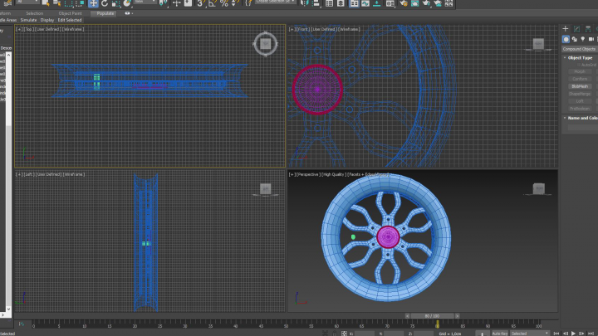598x336 pixels.
Task: Select the Geometry category icon
Action: (566, 39)
